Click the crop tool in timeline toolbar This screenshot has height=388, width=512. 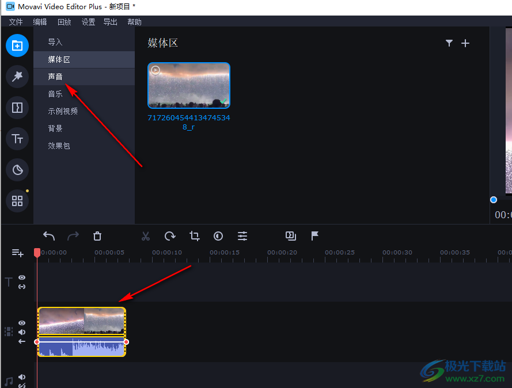(194, 236)
